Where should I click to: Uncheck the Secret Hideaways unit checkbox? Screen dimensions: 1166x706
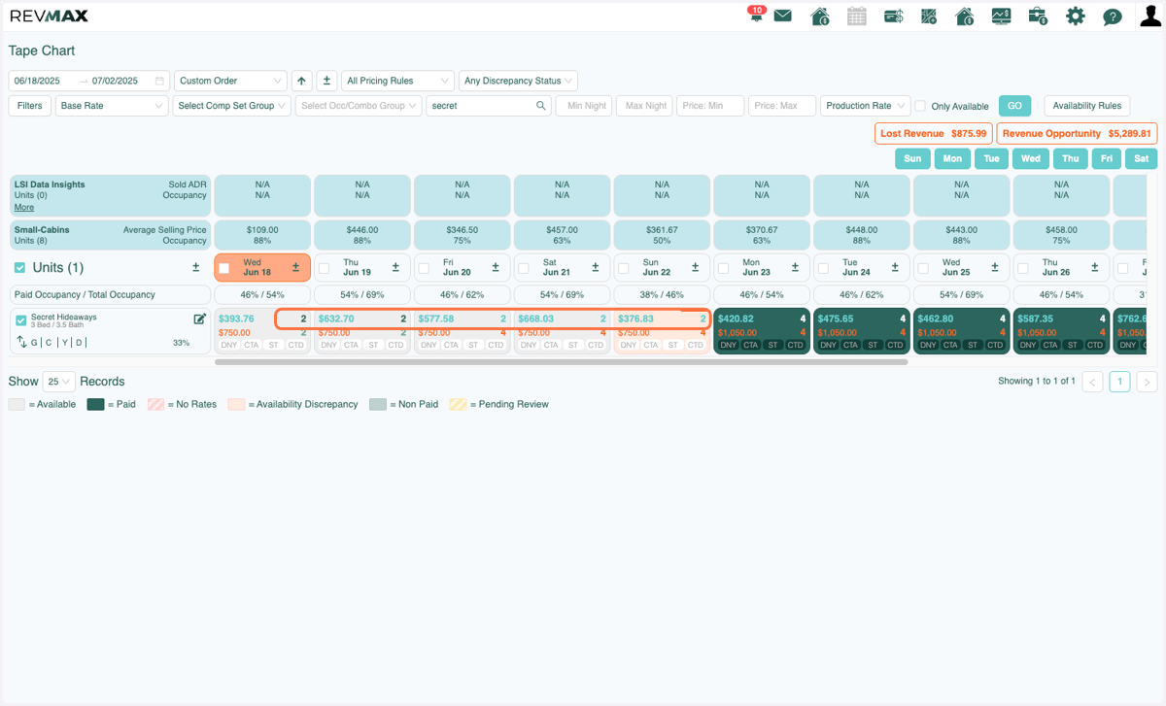pyautogui.click(x=21, y=320)
